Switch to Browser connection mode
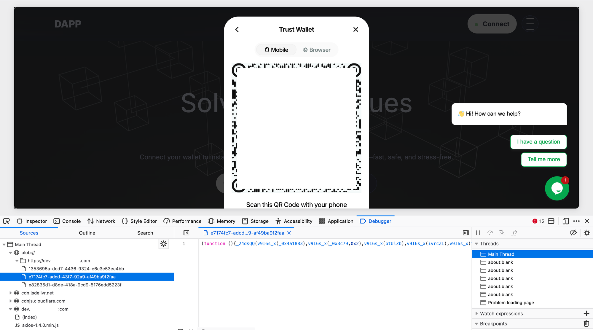Screen dimensions: 593x330 [x=317, y=50]
